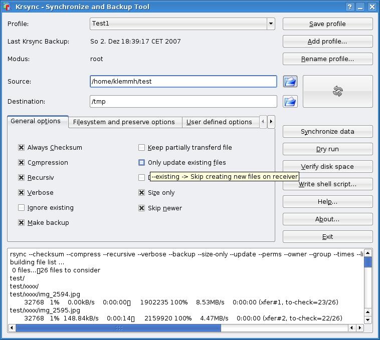Run a Dry run

tap(328, 149)
